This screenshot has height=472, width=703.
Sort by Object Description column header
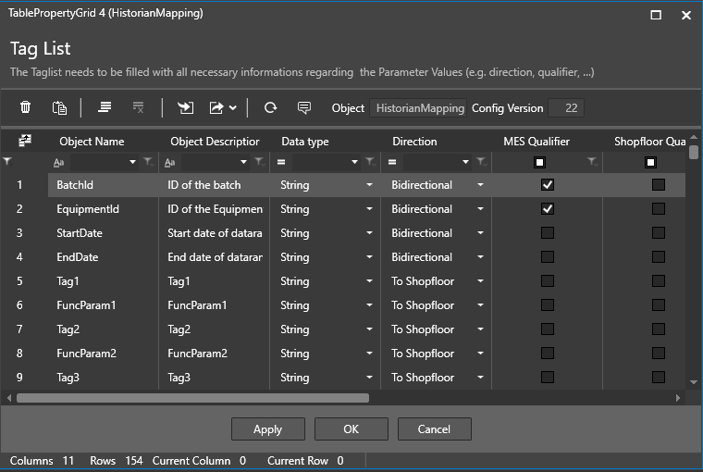point(215,142)
